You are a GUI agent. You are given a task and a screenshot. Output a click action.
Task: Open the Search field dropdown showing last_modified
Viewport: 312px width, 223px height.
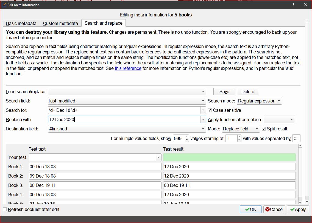[x=127, y=101]
